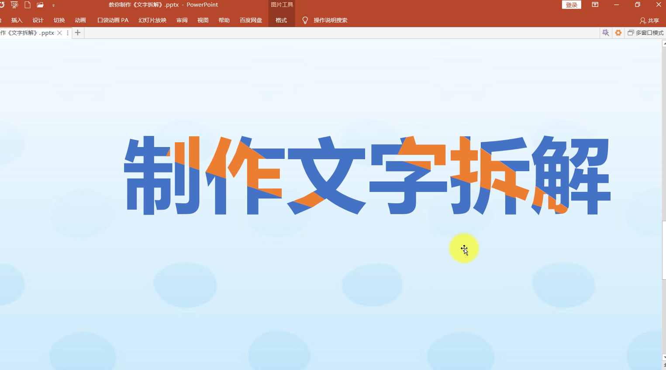Open the 设计 ribbon tab
The height and width of the screenshot is (370, 666).
click(x=38, y=21)
